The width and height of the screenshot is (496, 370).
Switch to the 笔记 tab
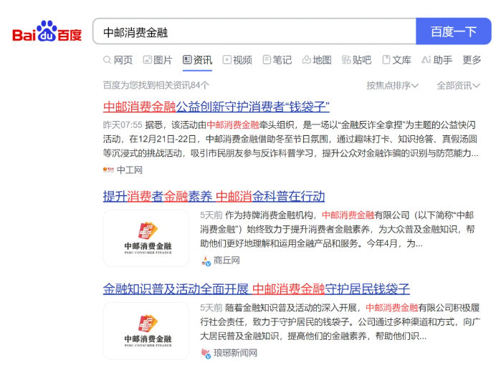coord(277,59)
